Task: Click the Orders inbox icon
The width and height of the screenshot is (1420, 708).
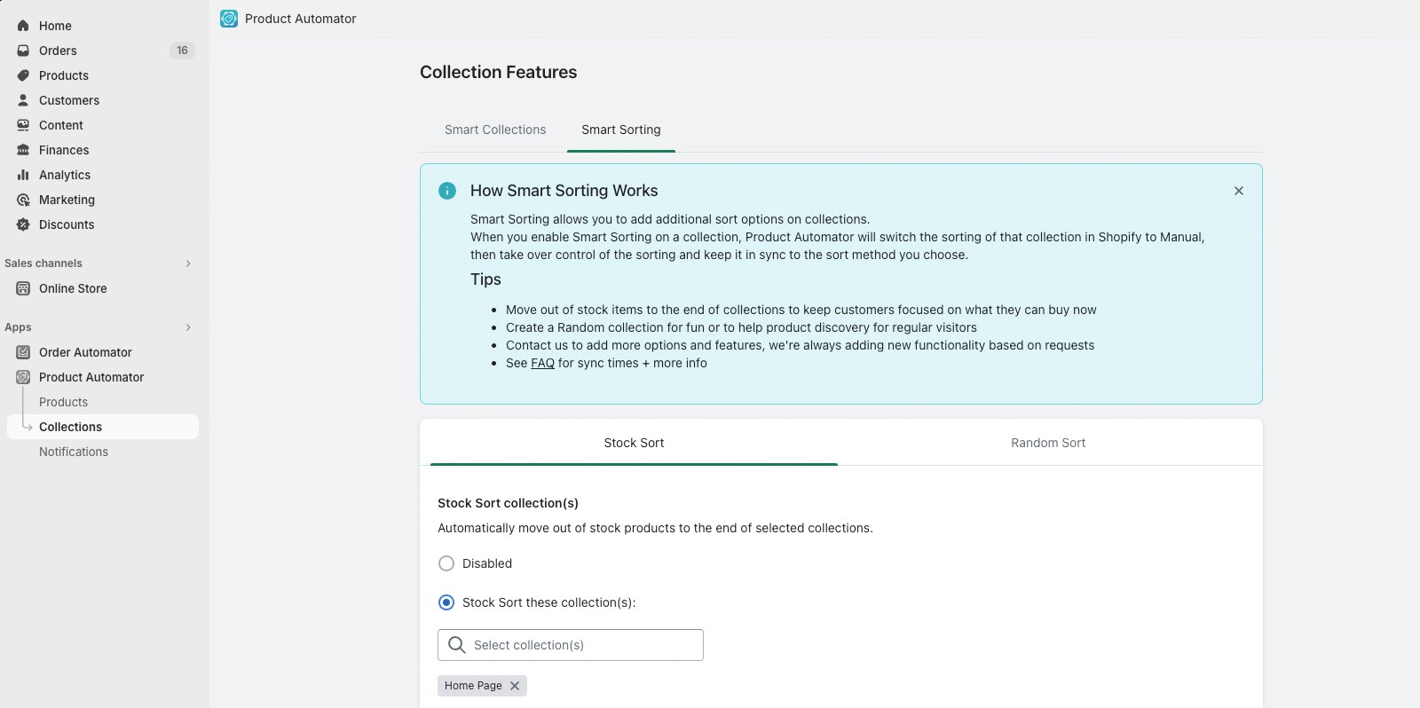Action: 23,51
